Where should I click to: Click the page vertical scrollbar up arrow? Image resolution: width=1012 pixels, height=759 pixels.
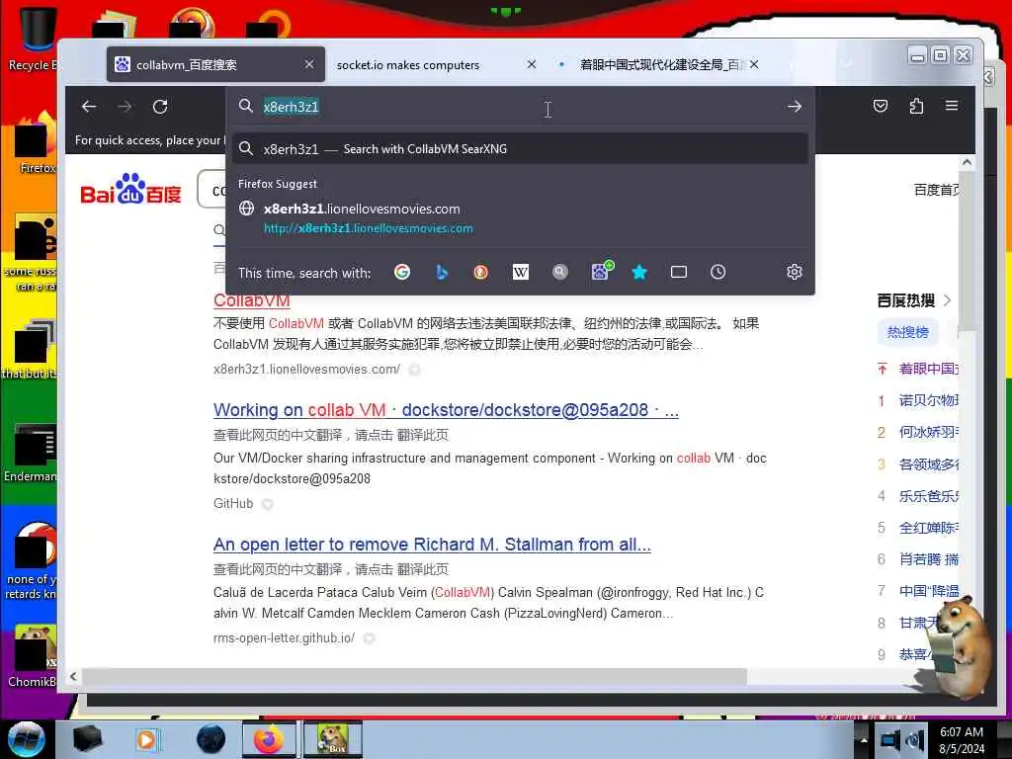(967, 163)
